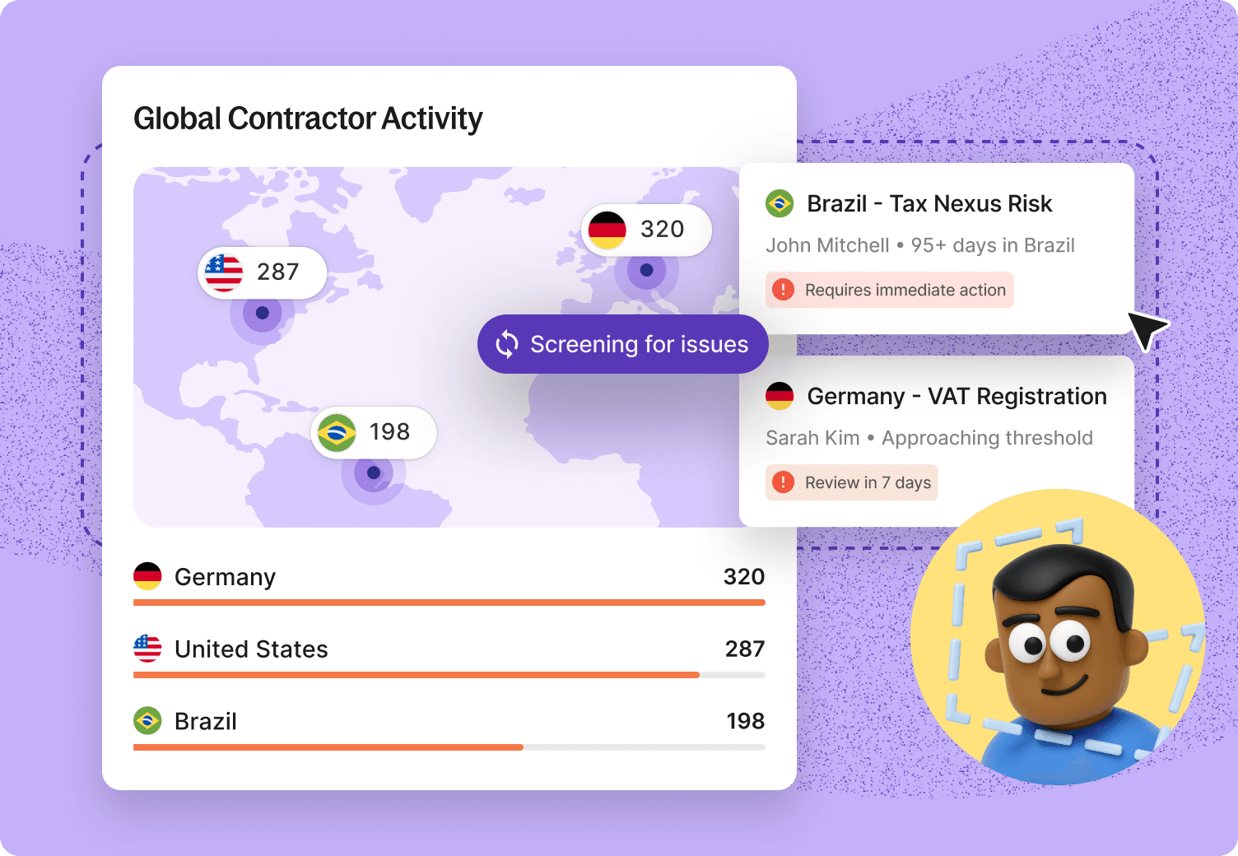Select the Review in 7 days badge
The image size is (1238, 856).
[852, 482]
